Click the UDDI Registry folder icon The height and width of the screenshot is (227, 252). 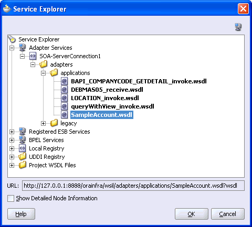point(23,157)
